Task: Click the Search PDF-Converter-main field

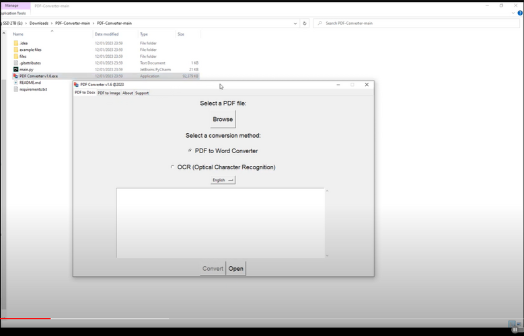Action: 416,24
